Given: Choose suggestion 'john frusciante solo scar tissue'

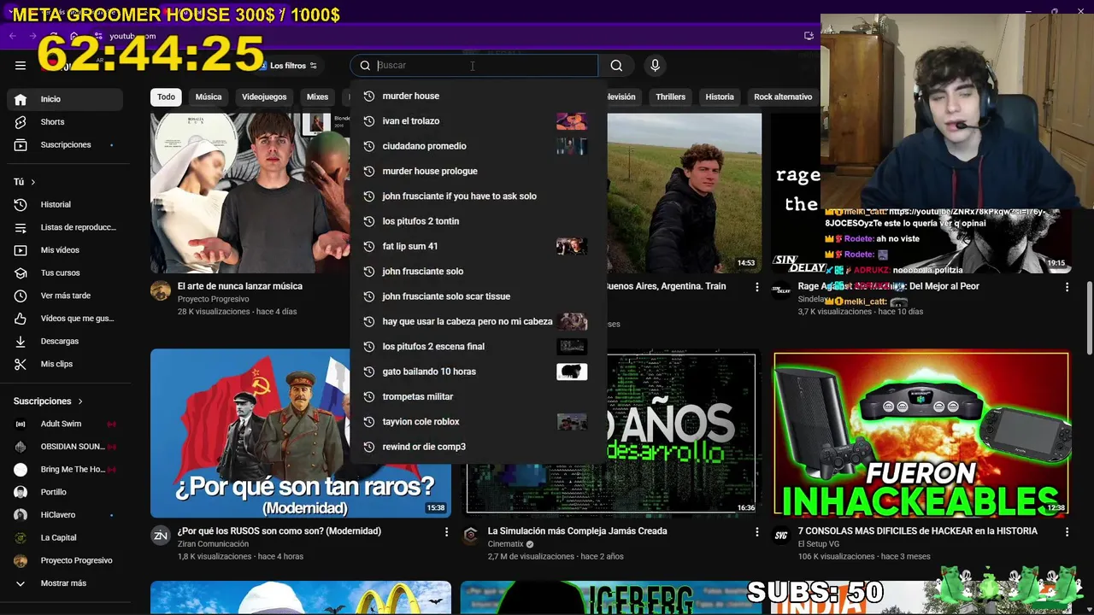Looking at the screenshot, I should (479, 296).
